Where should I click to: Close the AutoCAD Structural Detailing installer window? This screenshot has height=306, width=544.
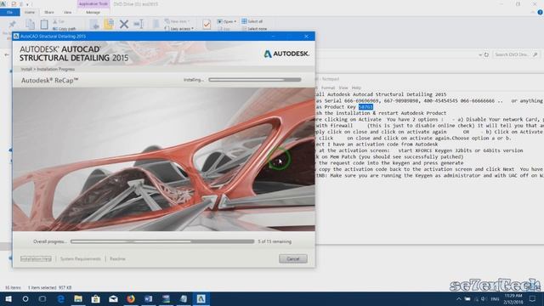306,36
